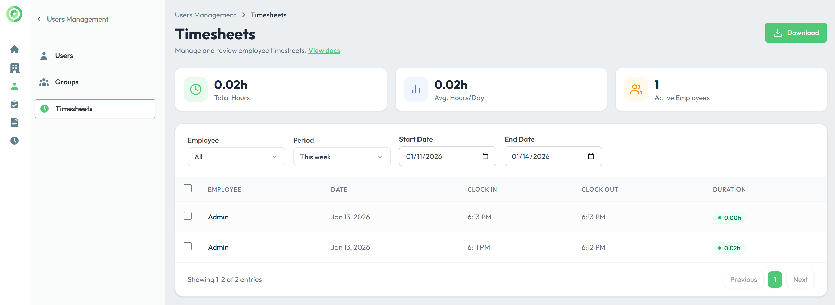Image resolution: width=835 pixels, height=305 pixels.
Task: Open the Users menu item
Action: pos(64,56)
